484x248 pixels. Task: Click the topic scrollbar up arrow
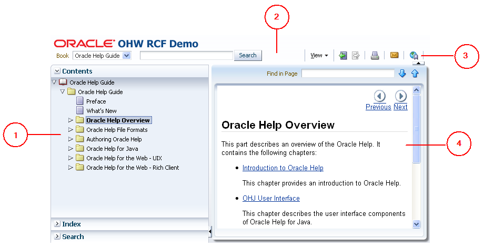coord(417,90)
